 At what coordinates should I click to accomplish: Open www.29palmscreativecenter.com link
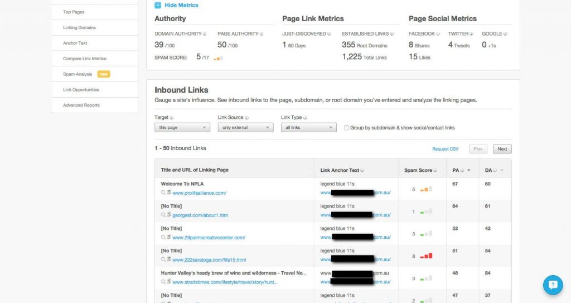click(209, 237)
